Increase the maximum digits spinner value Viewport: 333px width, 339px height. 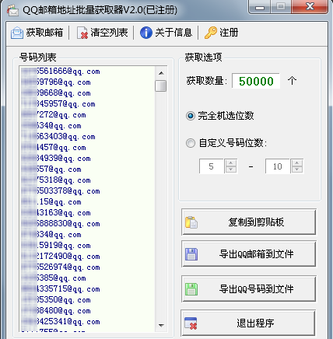pos(297,163)
